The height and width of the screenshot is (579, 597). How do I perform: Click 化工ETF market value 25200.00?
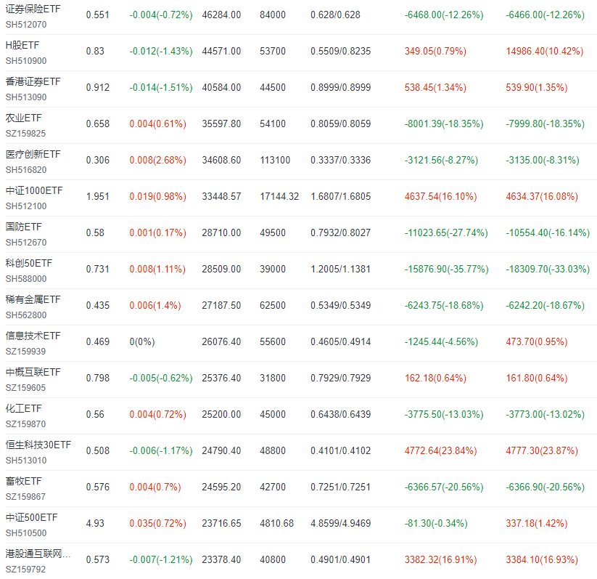[221, 415]
